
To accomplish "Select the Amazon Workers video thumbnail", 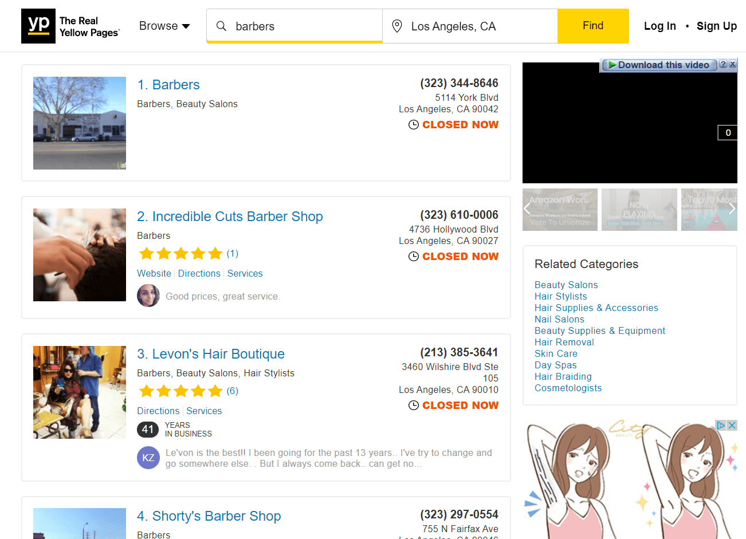I will 560,210.
